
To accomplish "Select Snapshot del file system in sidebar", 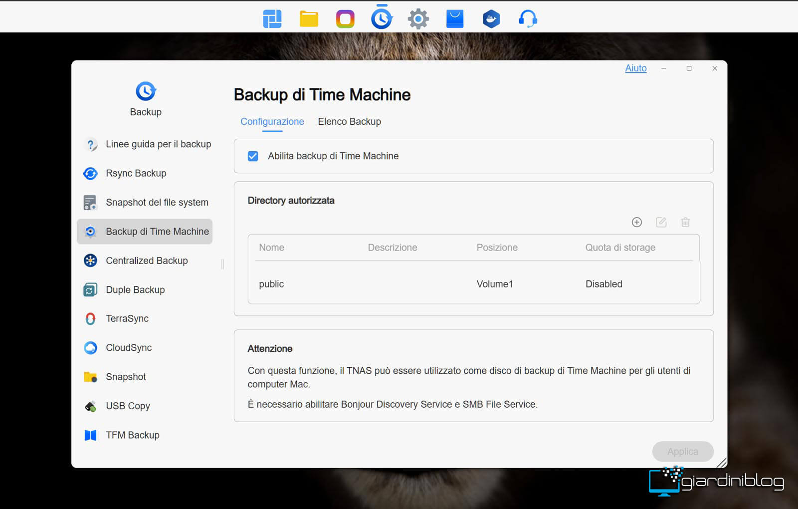I will click(145, 202).
